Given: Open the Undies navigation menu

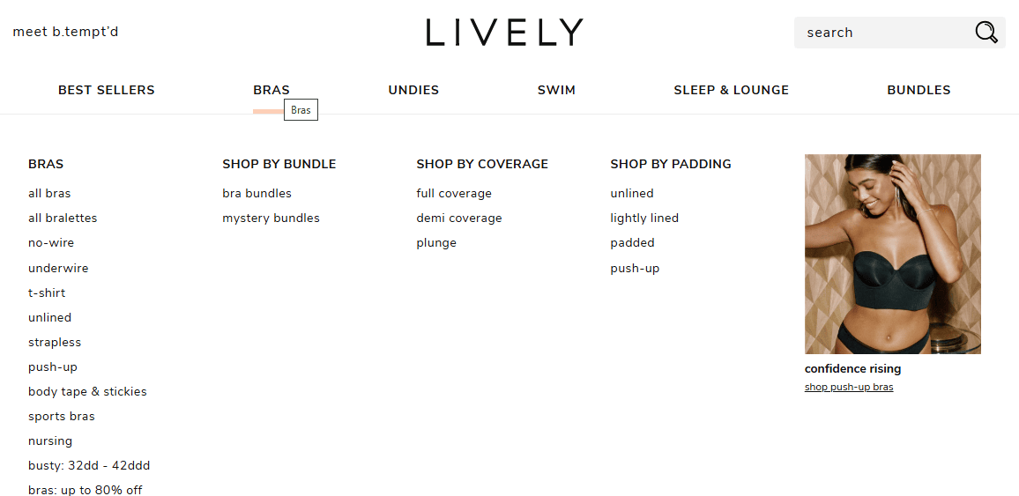Looking at the screenshot, I should [413, 90].
